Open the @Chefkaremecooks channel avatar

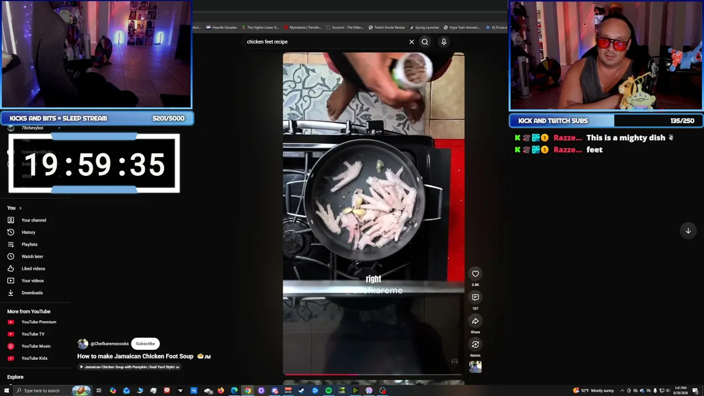click(82, 344)
